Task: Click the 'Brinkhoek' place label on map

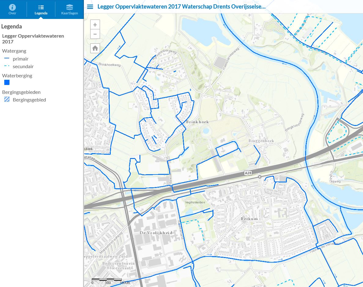Action: tap(198, 122)
